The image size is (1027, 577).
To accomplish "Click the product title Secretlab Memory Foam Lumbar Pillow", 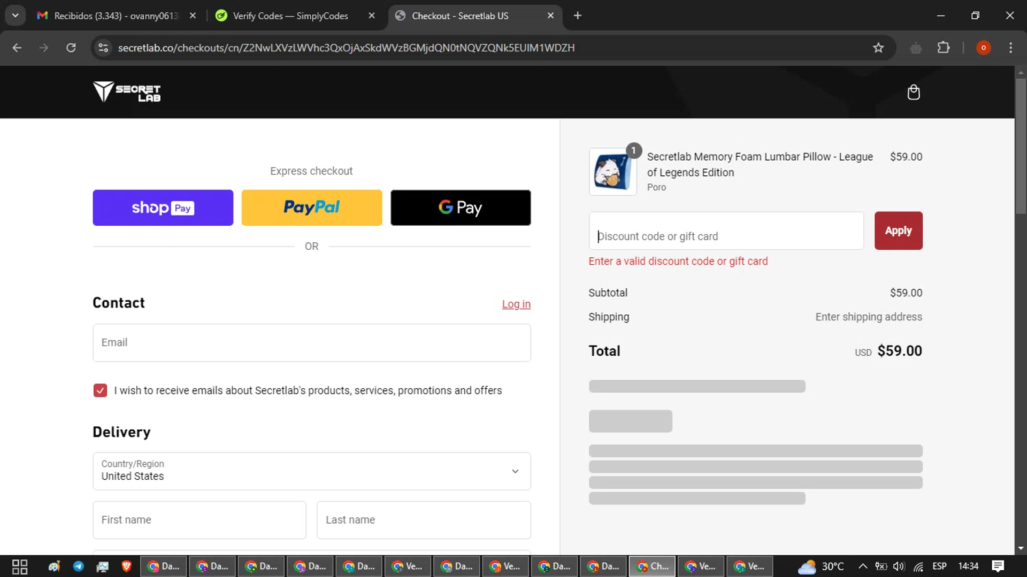I will point(760,164).
